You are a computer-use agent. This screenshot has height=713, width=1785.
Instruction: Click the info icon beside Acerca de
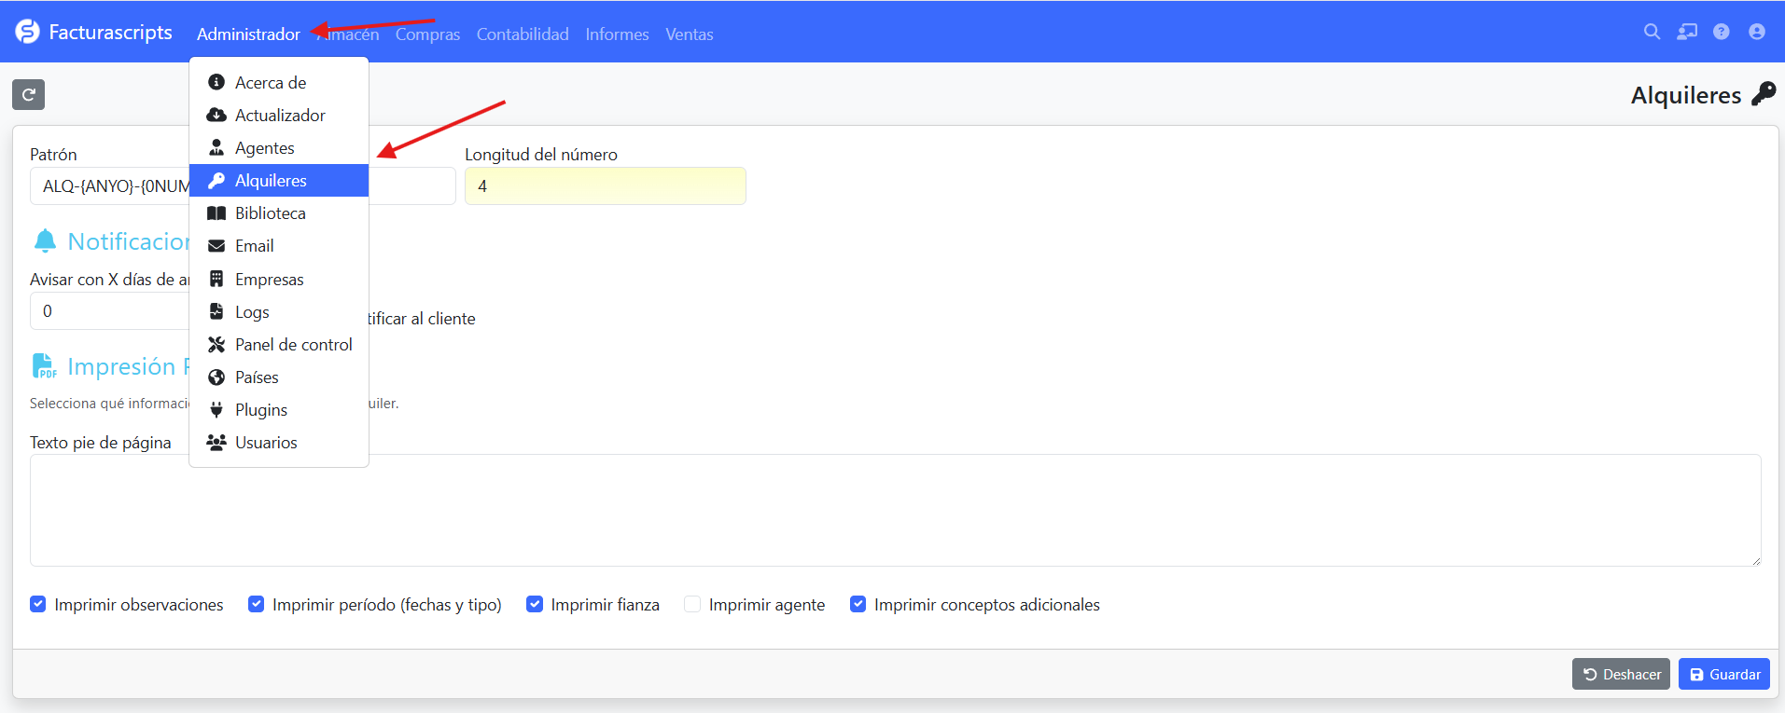(x=216, y=82)
